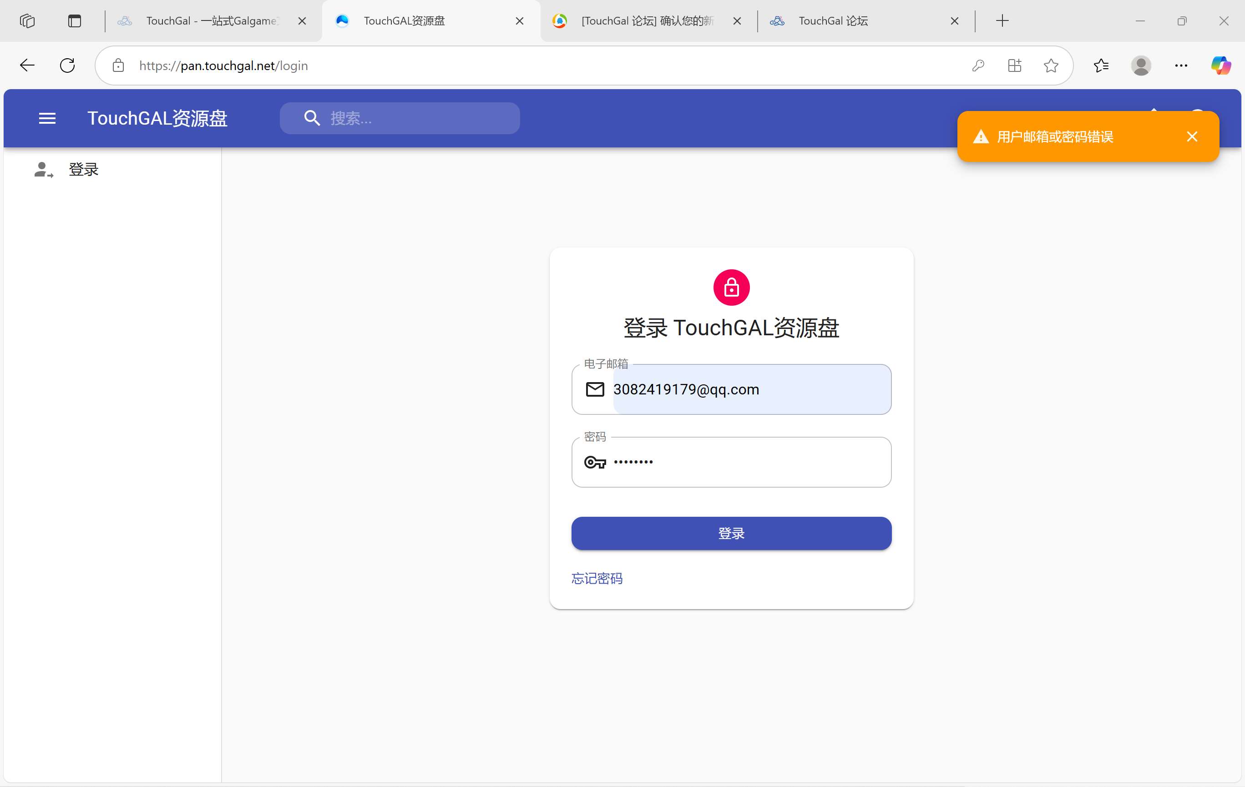This screenshot has width=1245, height=787.
Task: Close the TouchGAL资源盘 tab
Action: click(520, 20)
